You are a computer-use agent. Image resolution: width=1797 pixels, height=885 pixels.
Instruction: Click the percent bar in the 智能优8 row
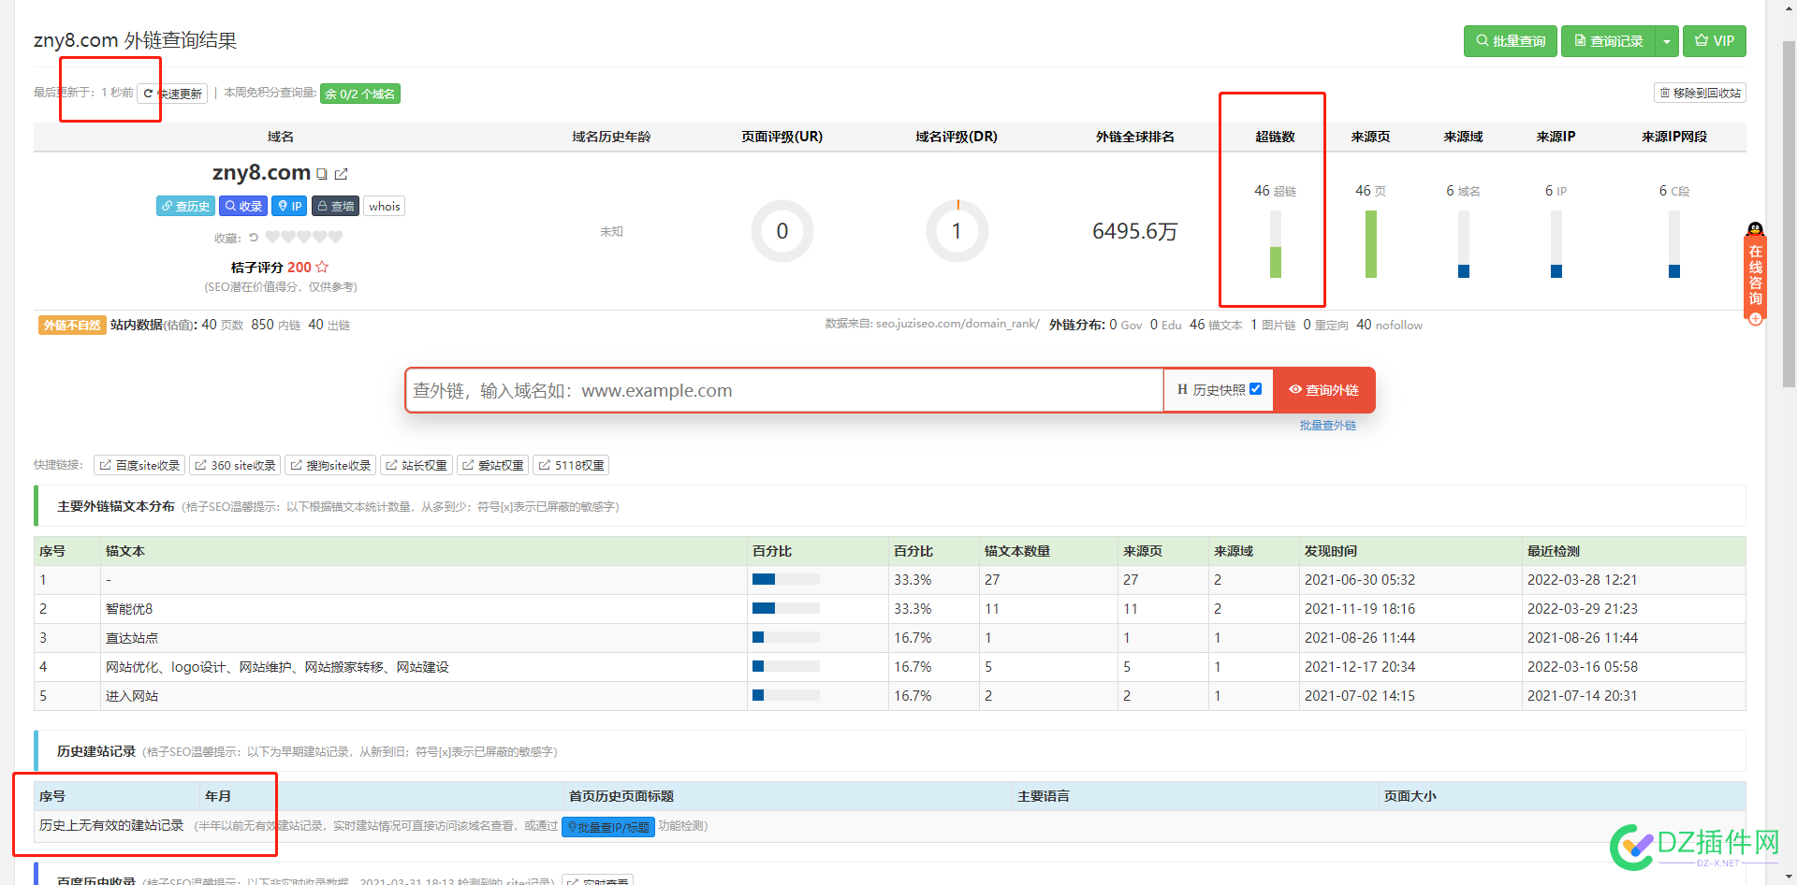tap(786, 609)
